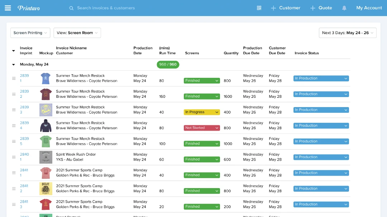
Task: Change Screens status for 2841 imprint 2
Action: tap(202, 191)
